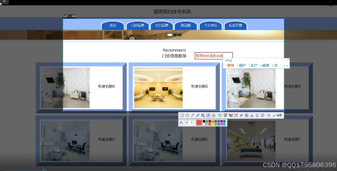Open the 后台管理 tab
Viewport: 337px width, 171px height.
tap(235, 26)
